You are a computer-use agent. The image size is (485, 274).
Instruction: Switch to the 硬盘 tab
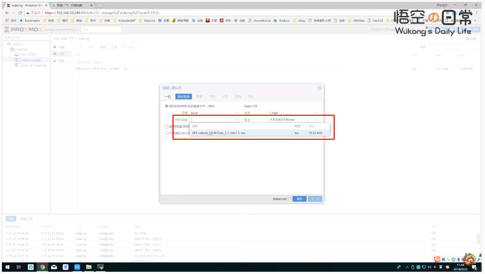coord(200,97)
